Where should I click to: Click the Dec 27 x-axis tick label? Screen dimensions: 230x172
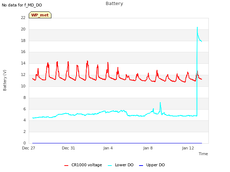[x=28, y=148]
